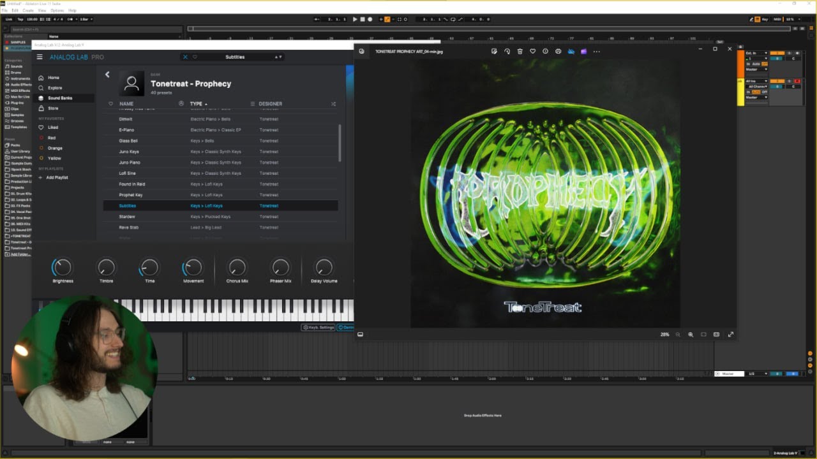The width and height of the screenshot is (817, 459).
Task: Click the shuffle presets icon
Action: (333, 103)
